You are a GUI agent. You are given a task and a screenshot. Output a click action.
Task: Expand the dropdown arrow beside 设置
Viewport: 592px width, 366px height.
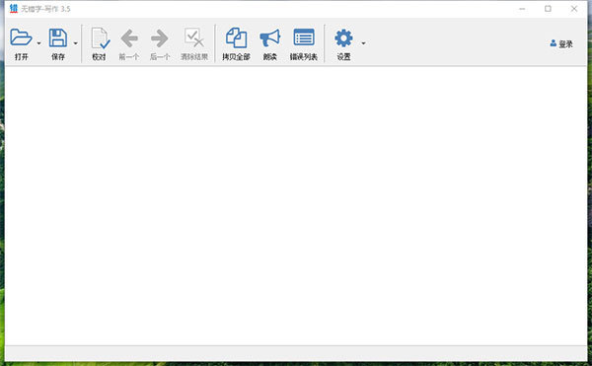click(363, 43)
